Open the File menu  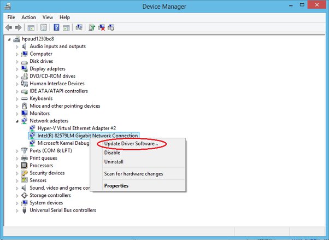click(11, 17)
